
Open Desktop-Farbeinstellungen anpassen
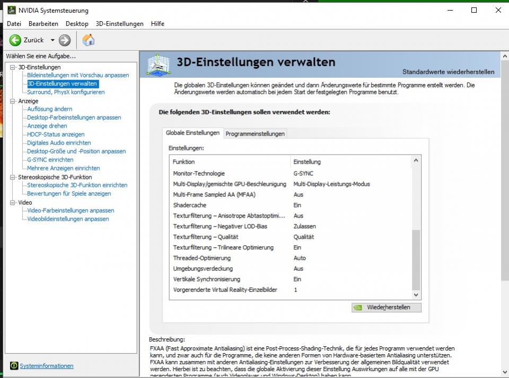pos(74,118)
